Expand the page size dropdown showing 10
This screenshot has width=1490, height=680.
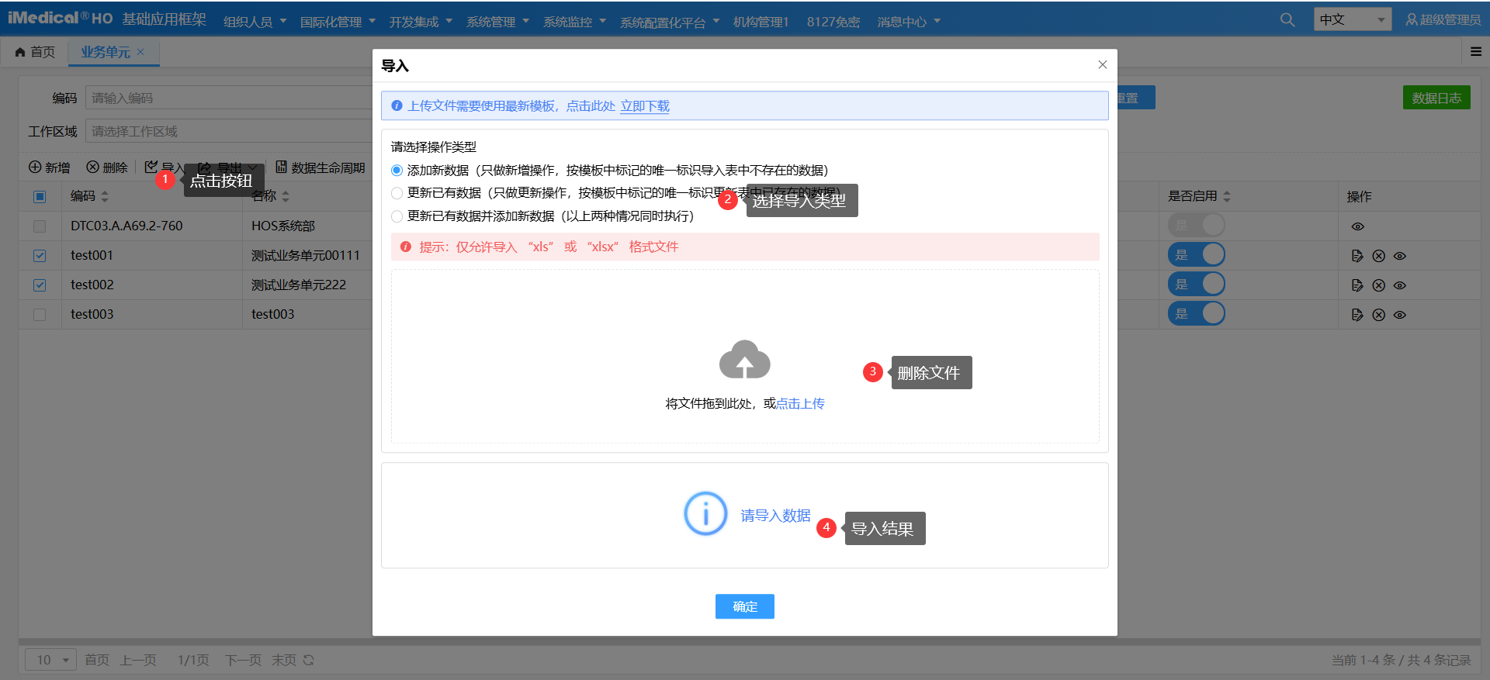click(51, 660)
